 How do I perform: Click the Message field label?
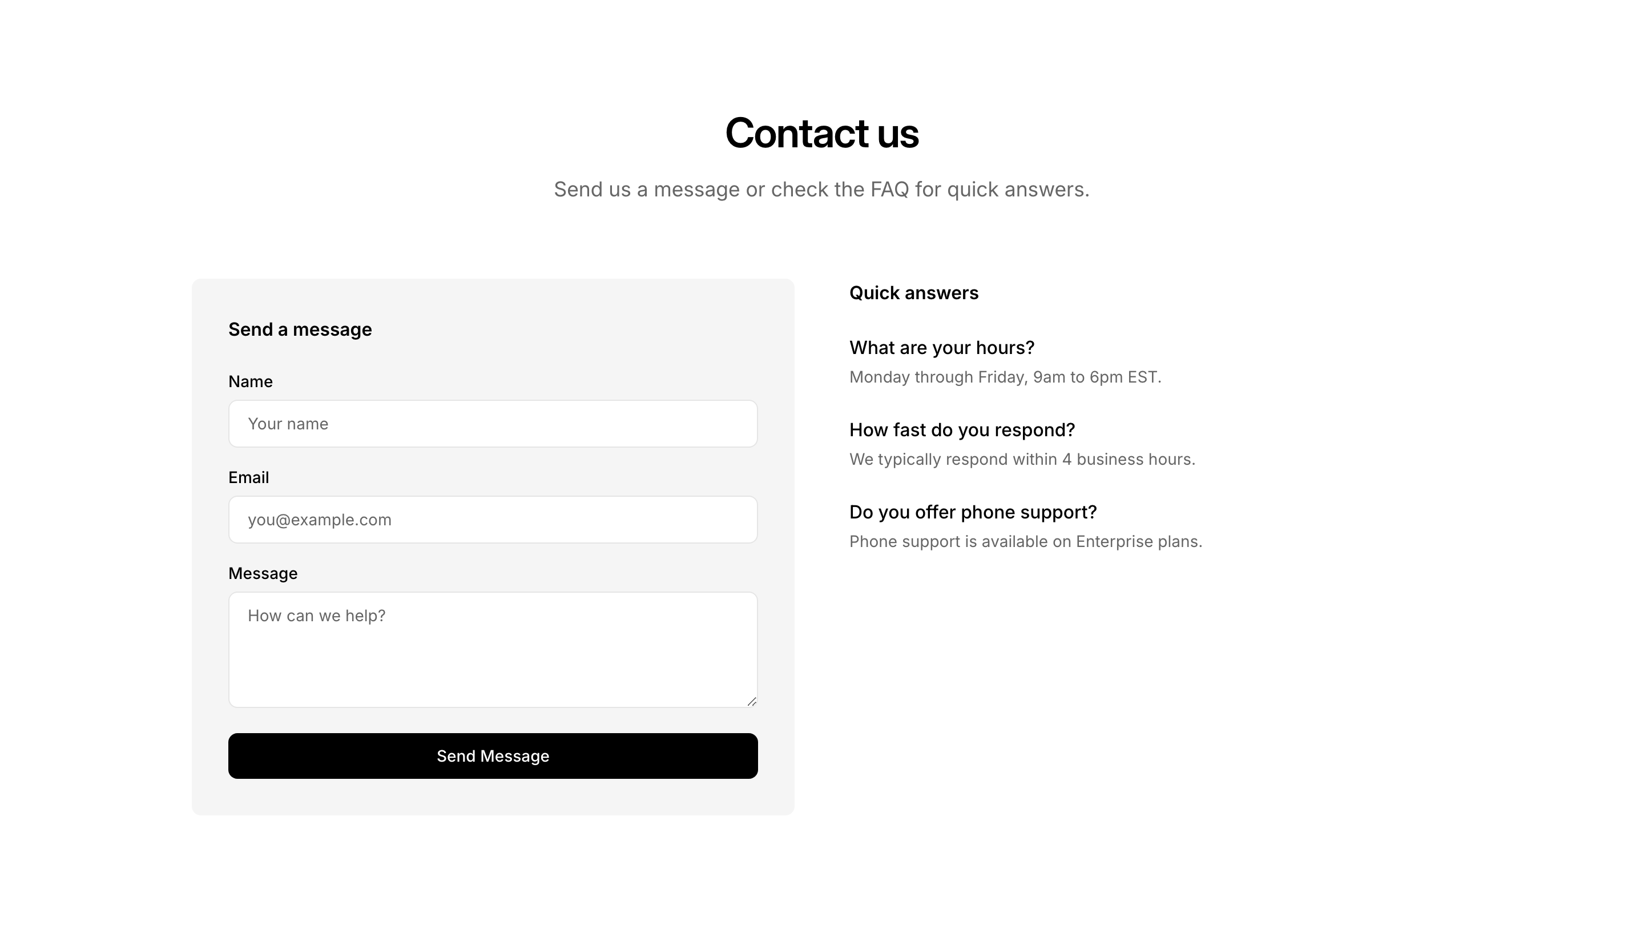(x=263, y=573)
